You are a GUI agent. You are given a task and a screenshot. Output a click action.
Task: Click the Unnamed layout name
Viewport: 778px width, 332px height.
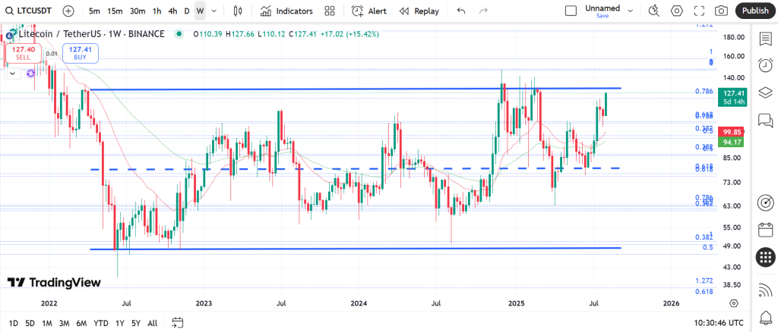[602, 8]
